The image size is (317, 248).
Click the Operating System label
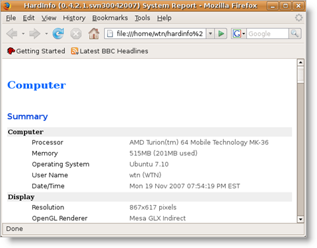(61, 164)
